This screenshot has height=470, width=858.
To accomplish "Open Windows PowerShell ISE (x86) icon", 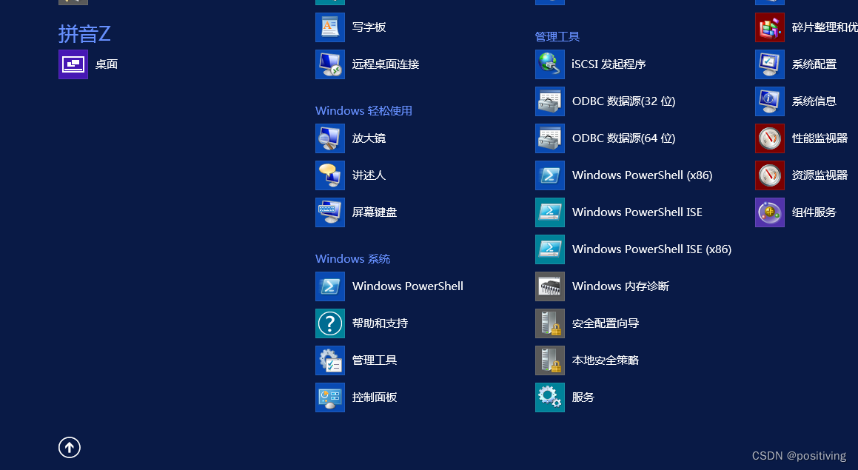I will [x=550, y=249].
